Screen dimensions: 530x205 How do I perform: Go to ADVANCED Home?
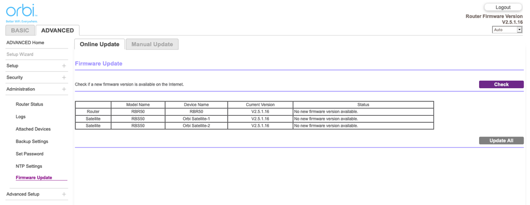pos(25,42)
